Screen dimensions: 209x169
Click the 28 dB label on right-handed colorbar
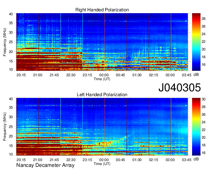click(x=203, y=19)
